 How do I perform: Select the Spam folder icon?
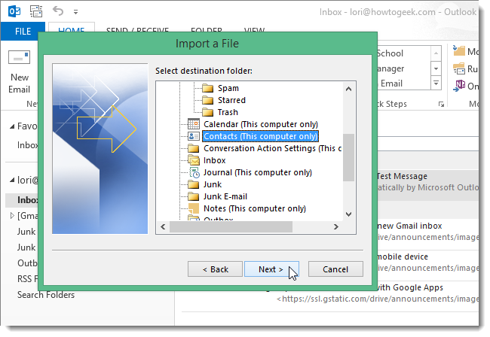207,88
